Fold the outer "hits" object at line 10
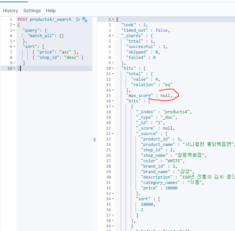Screen dimensions: 235x231 (113, 68)
